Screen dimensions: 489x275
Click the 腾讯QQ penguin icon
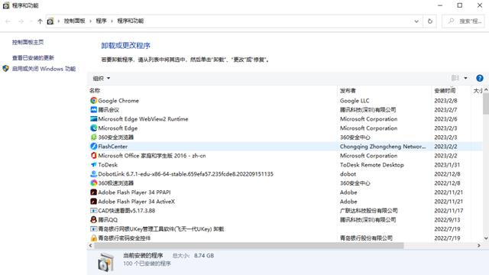pyautogui.click(x=93, y=219)
